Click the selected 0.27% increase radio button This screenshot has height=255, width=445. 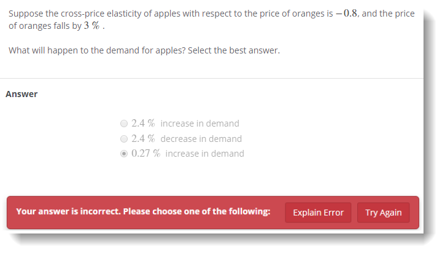click(124, 154)
